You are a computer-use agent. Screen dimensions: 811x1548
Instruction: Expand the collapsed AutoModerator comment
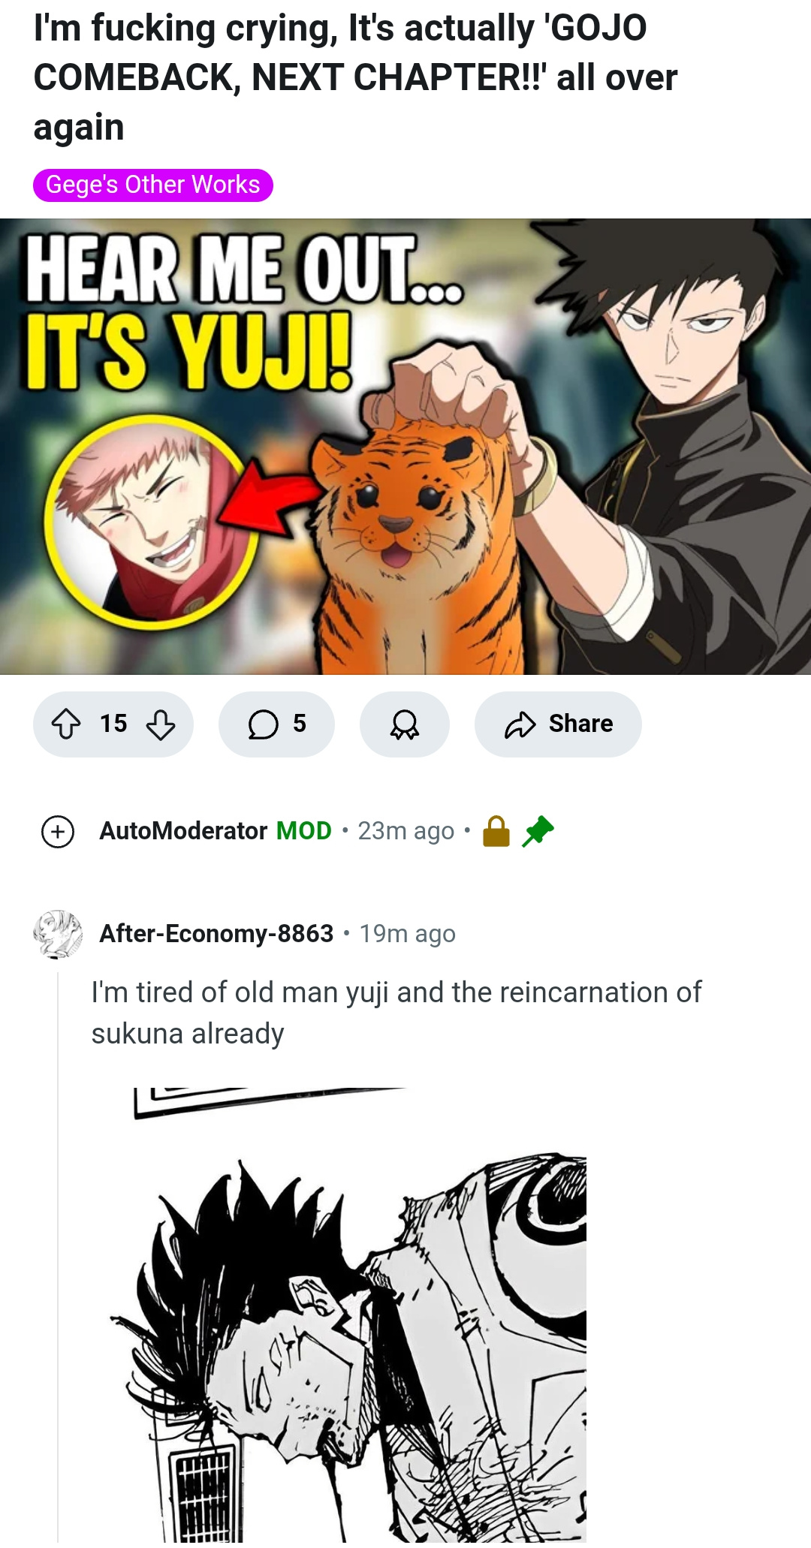(x=58, y=832)
